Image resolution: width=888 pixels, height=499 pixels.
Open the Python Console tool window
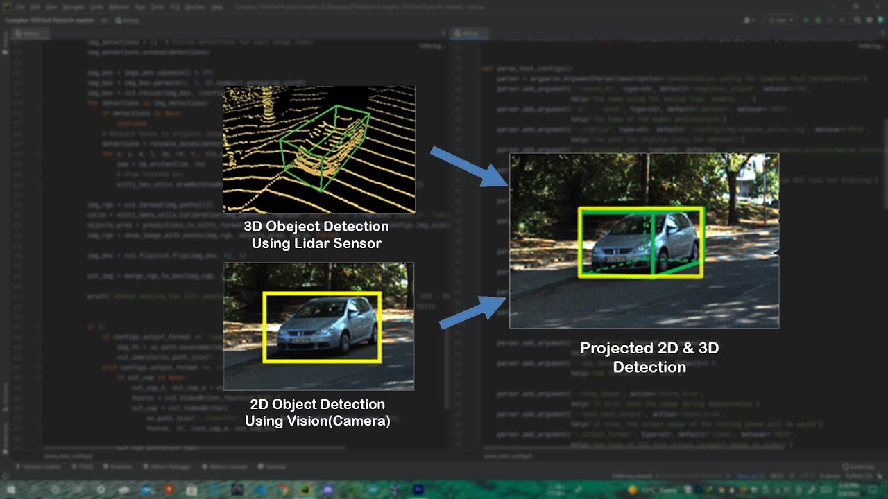tap(225, 466)
